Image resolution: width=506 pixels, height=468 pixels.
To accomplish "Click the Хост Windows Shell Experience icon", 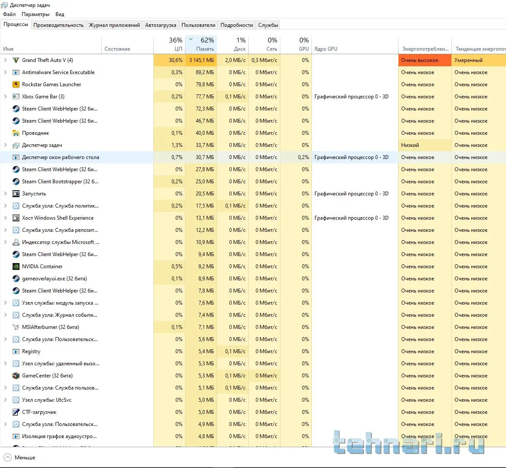I will (x=16, y=218).
